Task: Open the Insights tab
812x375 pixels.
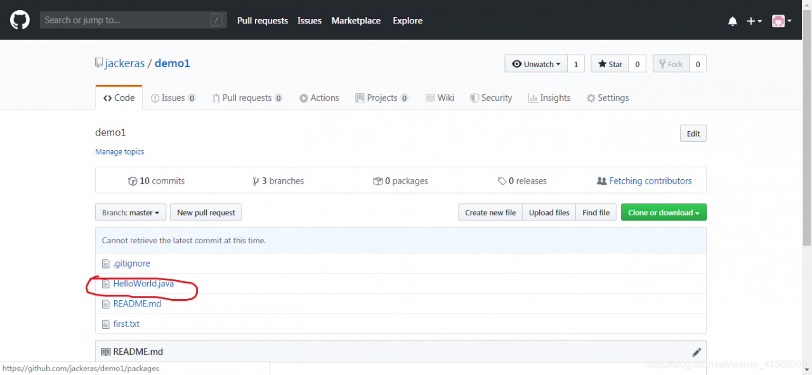Action: [549, 98]
